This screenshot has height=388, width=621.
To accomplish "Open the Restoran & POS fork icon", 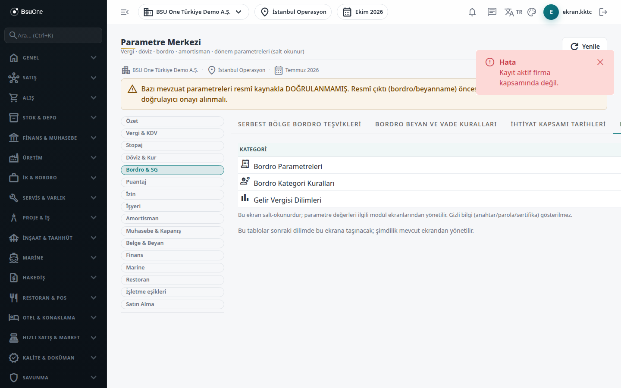I will coord(14,298).
